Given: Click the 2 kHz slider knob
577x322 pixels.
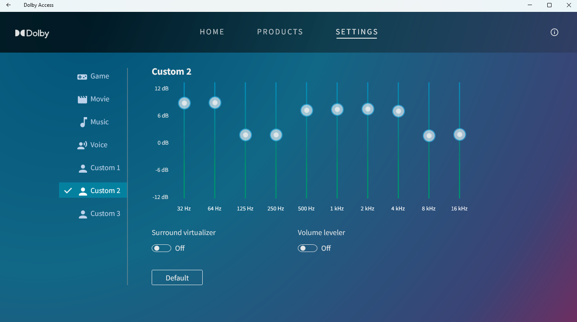Looking at the screenshot, I should coord(368,109).
